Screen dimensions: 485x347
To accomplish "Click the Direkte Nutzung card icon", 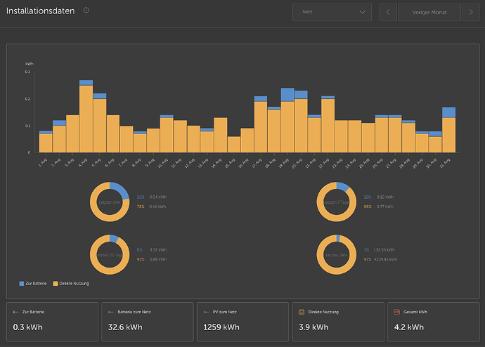I will coord(302,312).
